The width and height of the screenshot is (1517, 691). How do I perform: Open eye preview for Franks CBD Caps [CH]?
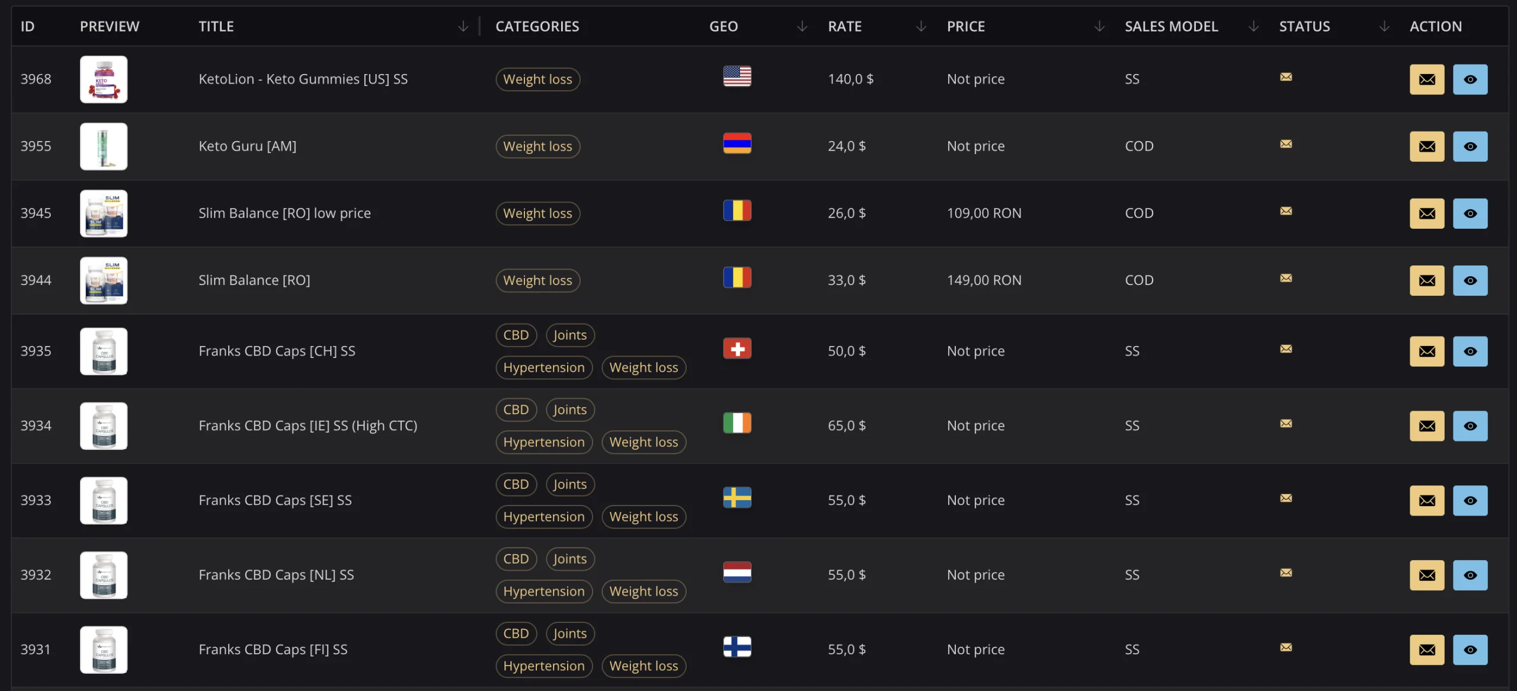tap(1470, 351)
